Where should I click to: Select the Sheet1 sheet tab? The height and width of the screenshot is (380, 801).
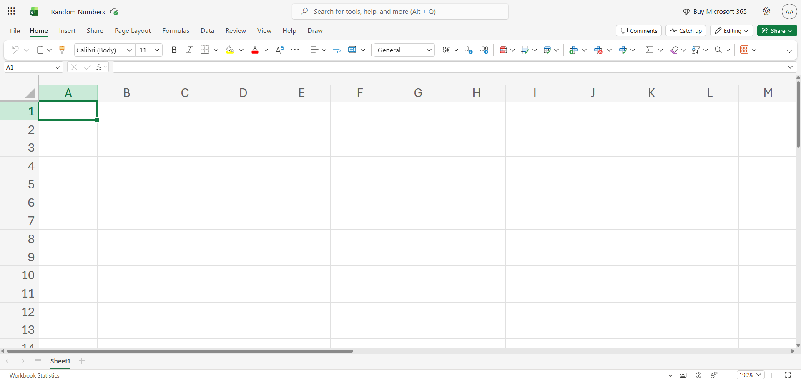click(x=60, y=361)
